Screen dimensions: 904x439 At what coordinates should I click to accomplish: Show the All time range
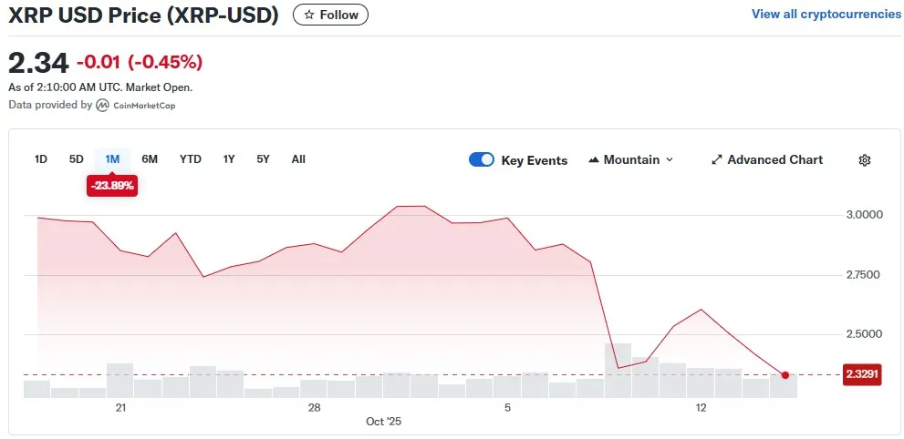tap(298, 159)
